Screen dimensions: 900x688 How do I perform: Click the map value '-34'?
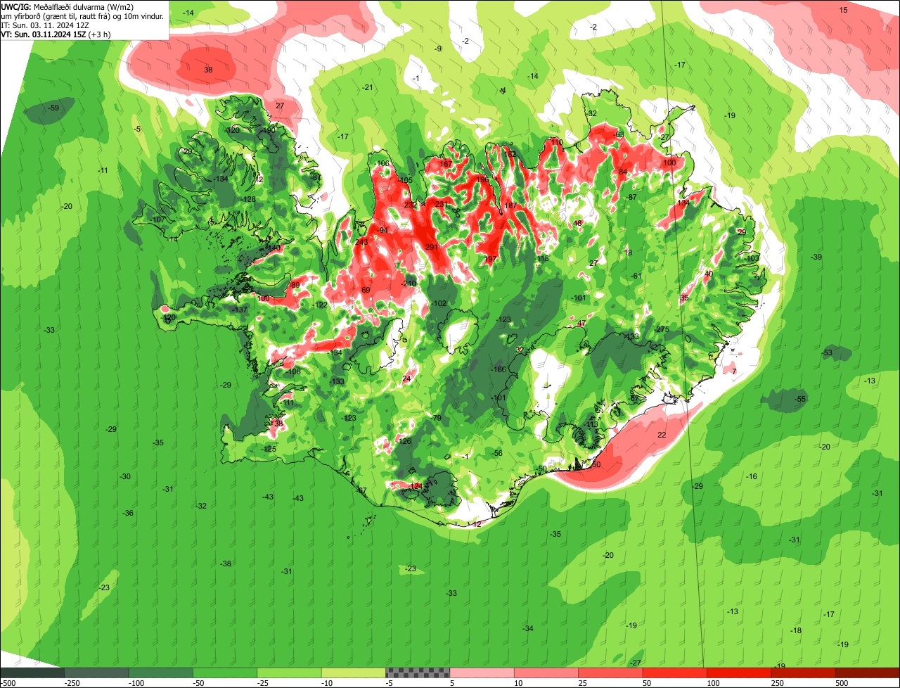[x=528, y=628]
